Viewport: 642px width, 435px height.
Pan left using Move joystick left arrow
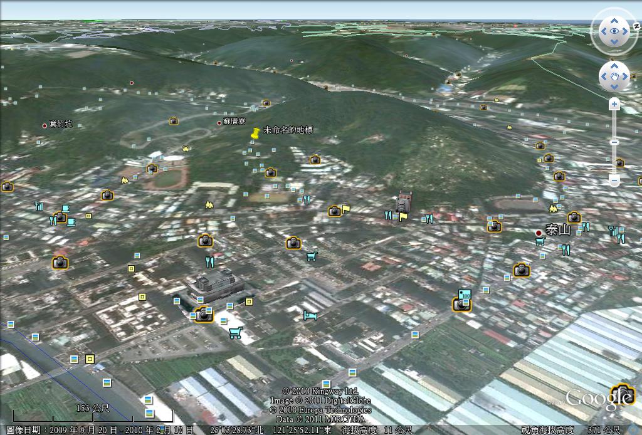coord(603,76)
